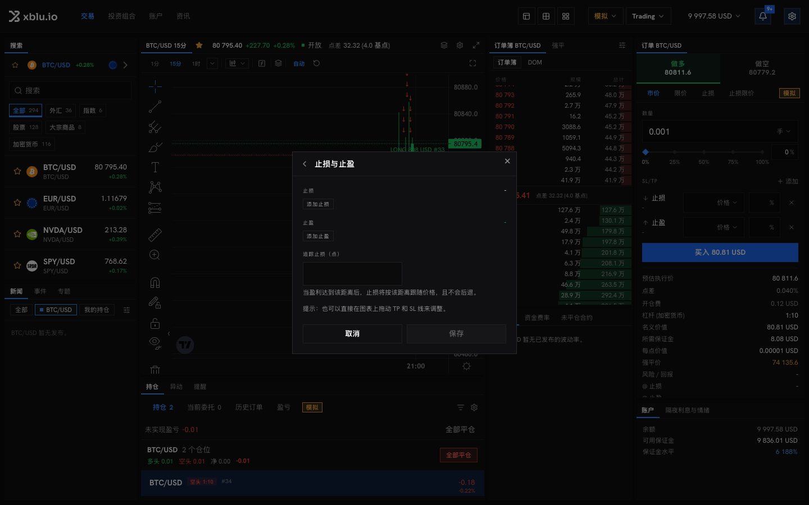Image resolution: width=809 pixels, height=505 pixels.
Task: Select the text annotation tool
Action: pyautogui.click(x=155, y=167)
